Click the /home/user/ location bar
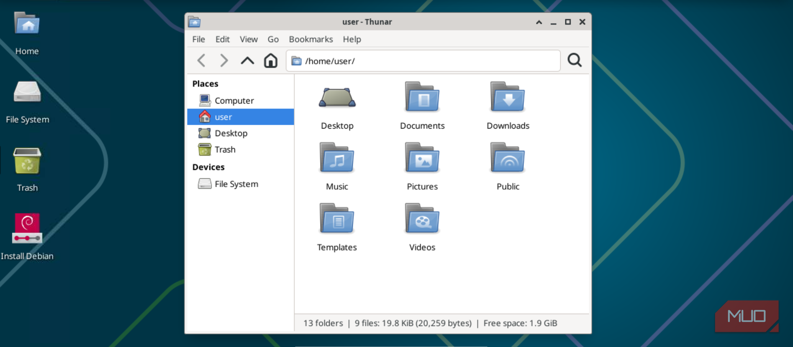Viewport: 793px width, 347px height. click(423, 61)
